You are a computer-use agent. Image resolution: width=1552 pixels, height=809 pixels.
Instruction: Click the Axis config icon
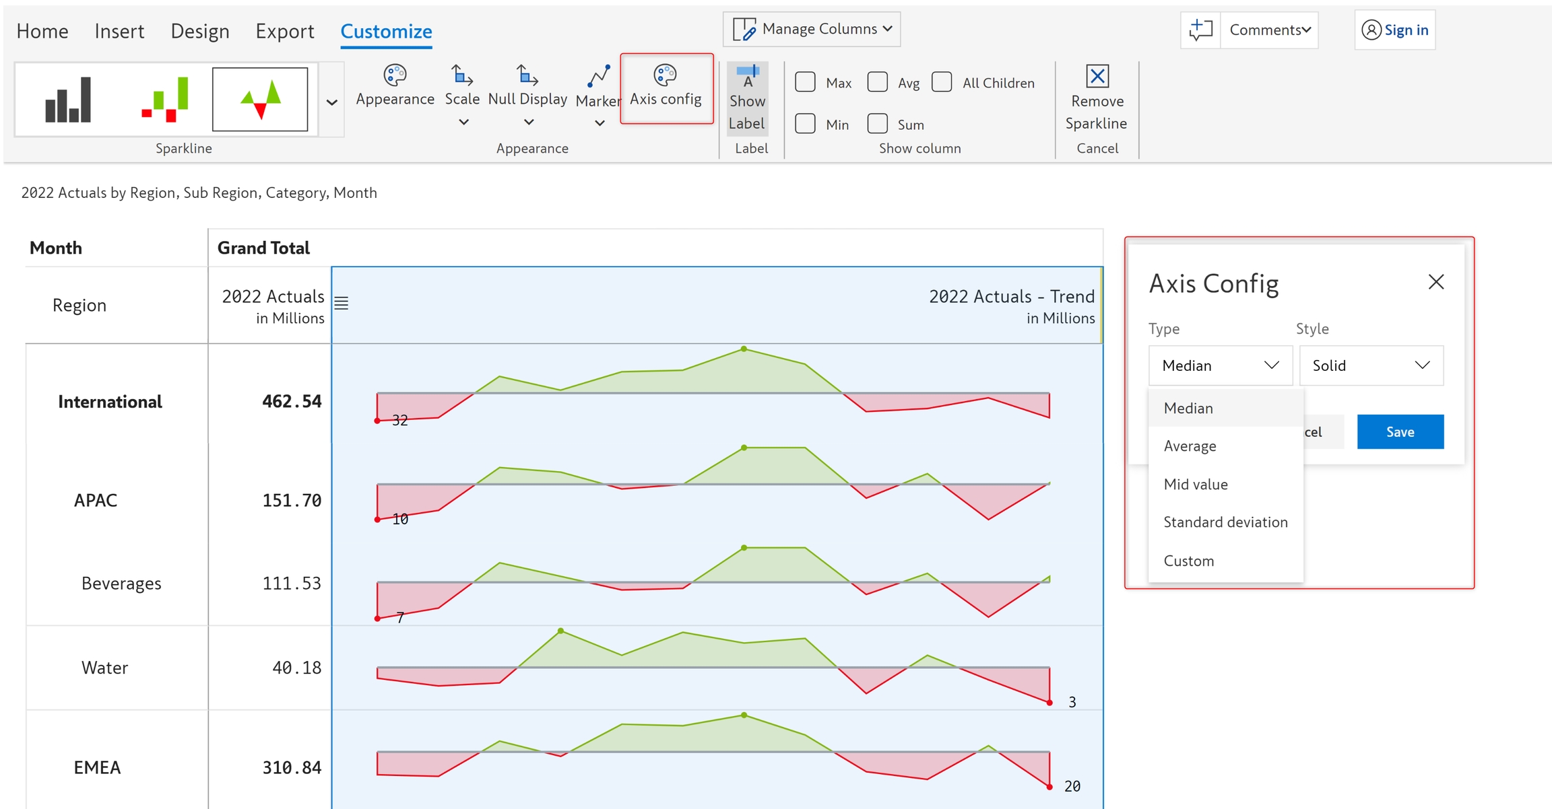point(666,75)
